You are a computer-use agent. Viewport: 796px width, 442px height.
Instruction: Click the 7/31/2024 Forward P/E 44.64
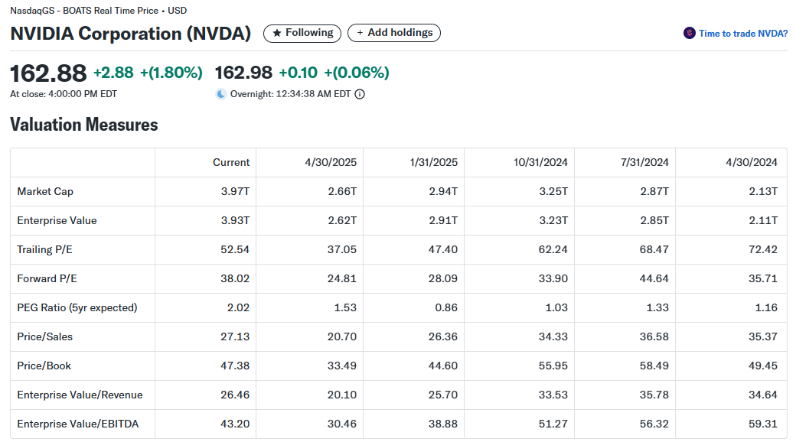point(654,278)
